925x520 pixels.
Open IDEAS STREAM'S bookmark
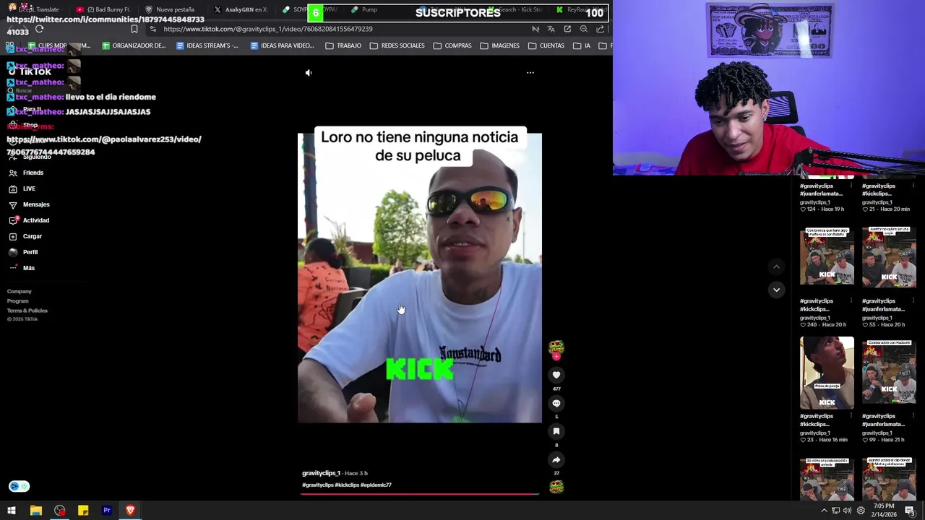point(207,45)
